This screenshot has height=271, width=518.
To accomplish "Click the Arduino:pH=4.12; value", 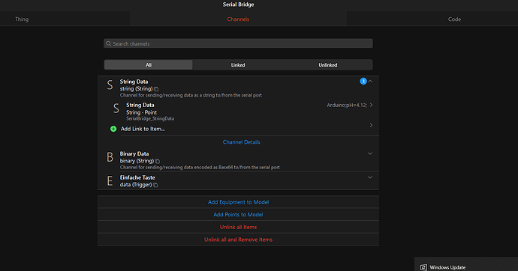I will tap(347, 106).
